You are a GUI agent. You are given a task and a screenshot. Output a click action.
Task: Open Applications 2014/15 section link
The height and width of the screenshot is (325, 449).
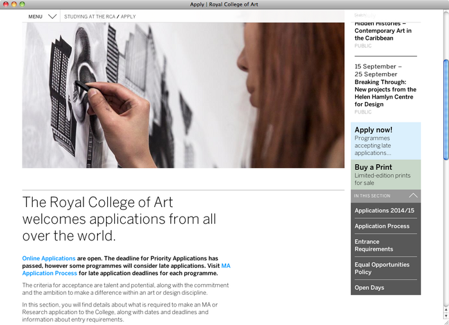pos(384,210)
